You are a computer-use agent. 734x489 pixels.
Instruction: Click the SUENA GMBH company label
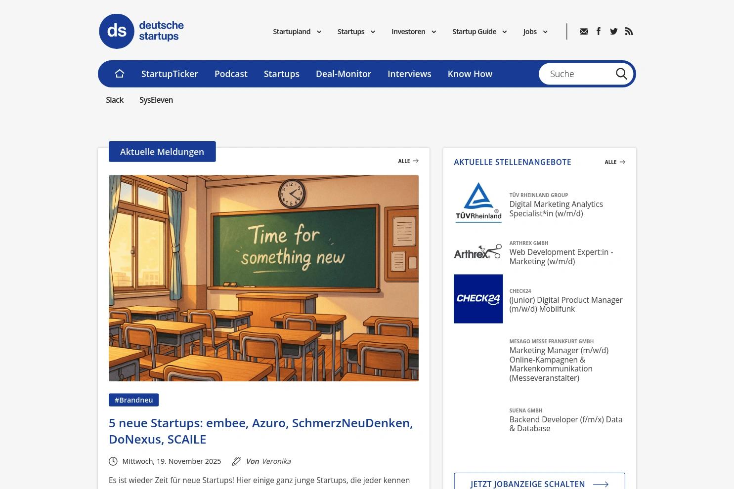pos(526,410)
